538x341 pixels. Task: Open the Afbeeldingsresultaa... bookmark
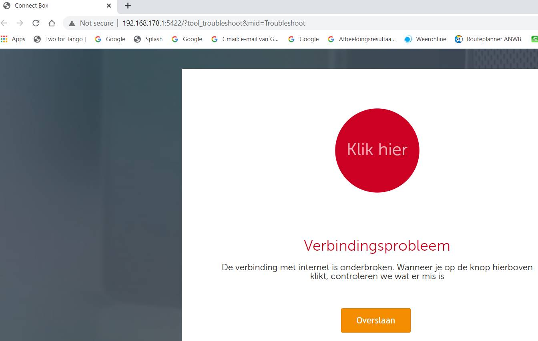pyautogui.click(x=361, y=39)
